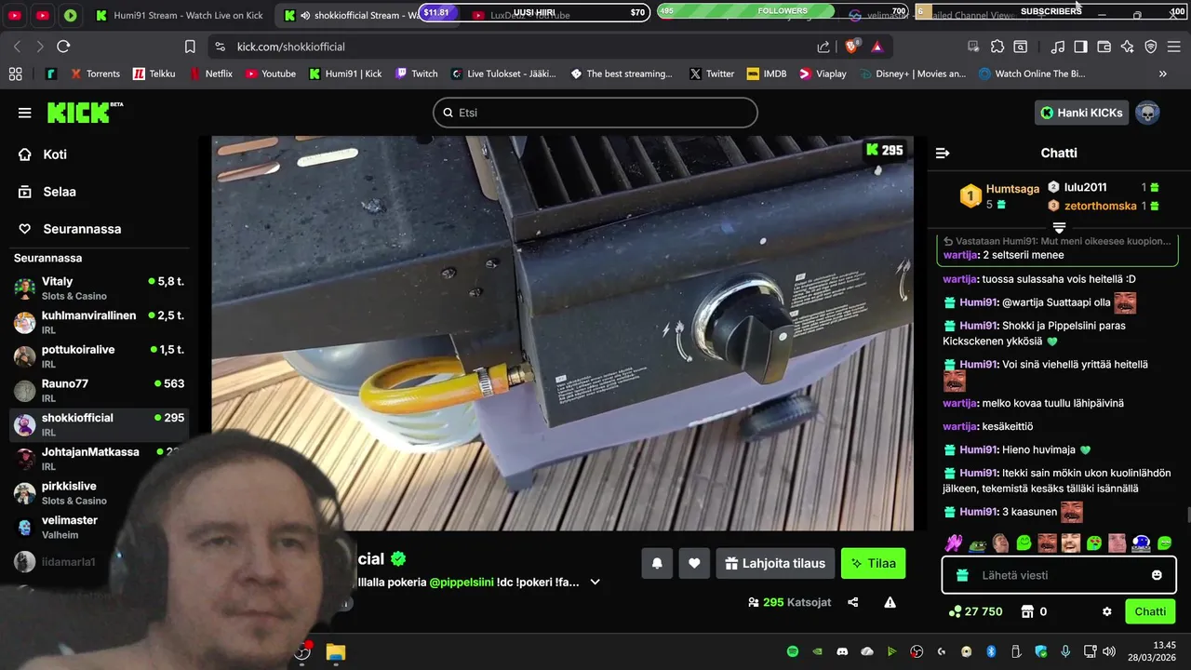Click the notification bell button
This screenshot has height=670, width=1191.
click(657, 563)
